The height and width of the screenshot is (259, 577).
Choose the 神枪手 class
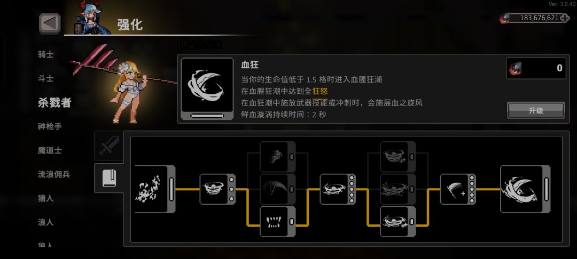(x=50, y=126)
